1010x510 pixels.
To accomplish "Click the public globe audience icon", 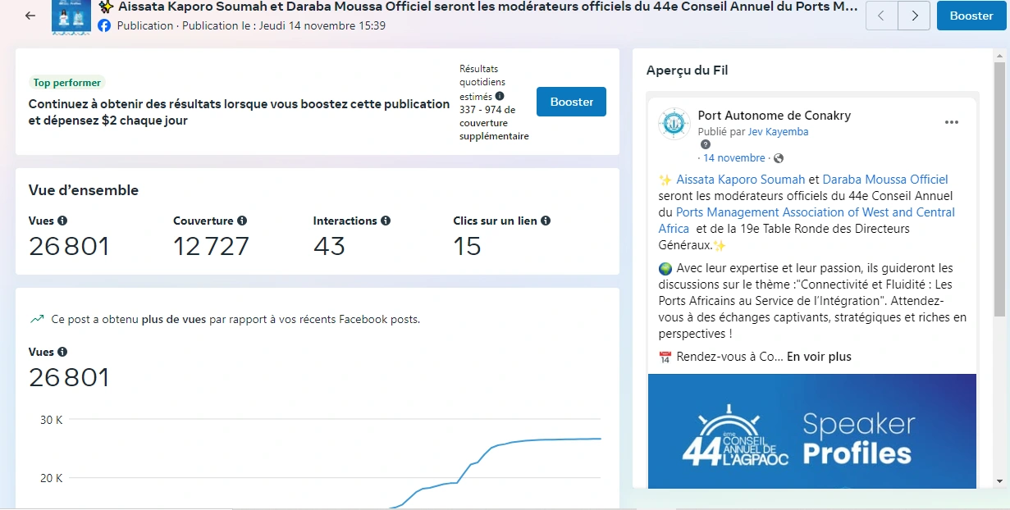I will [779, 158].
